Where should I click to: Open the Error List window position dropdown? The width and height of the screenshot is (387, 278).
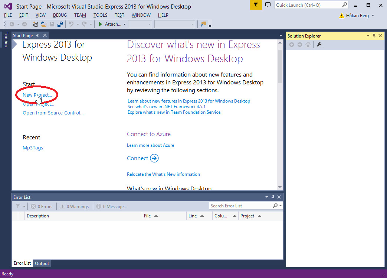pos(266,197)
